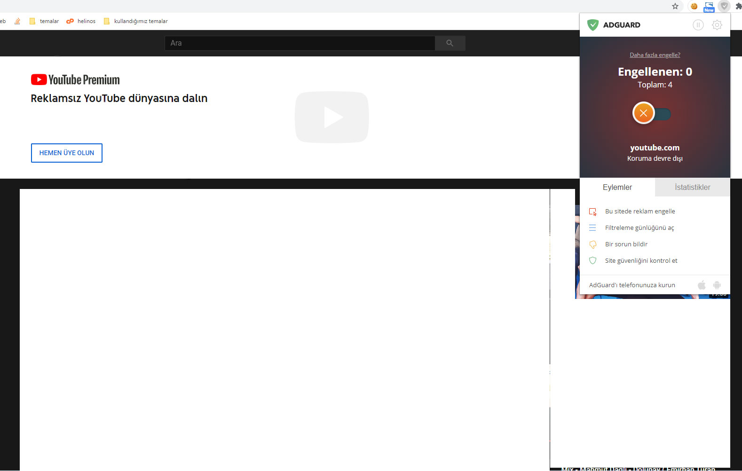The height and width of the screenshot is (471, 742).
Task: Click 'AdGuard'ı telefonunuza kurun' text
Action: click(x=632, y=285)
